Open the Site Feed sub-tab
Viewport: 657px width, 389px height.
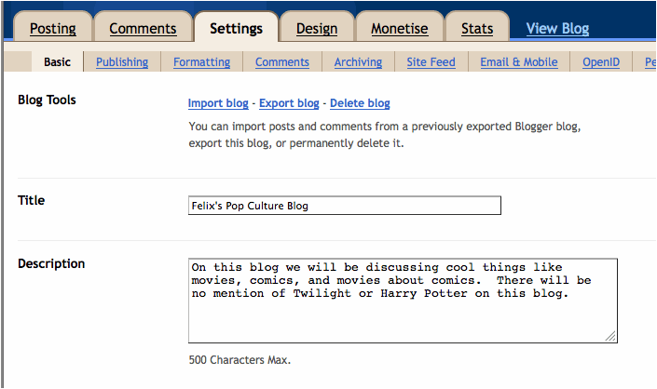(431, 62)
